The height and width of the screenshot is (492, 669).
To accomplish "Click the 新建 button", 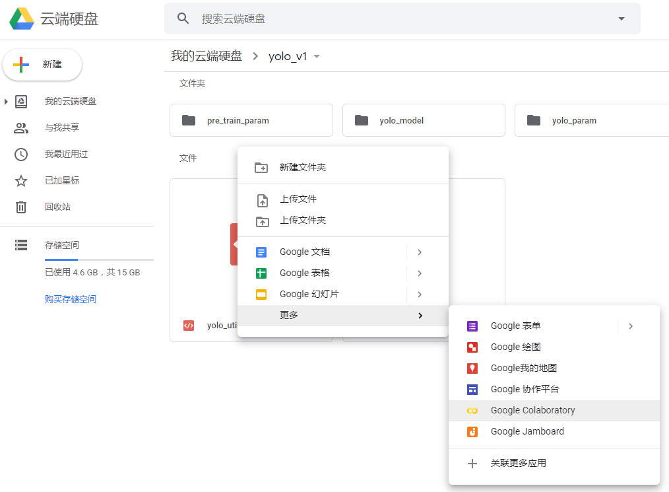I will click(42, 65).
